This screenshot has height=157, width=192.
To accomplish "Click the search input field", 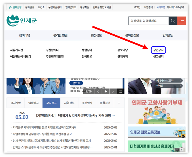I will pyautogui.click(x=149, y=21).
